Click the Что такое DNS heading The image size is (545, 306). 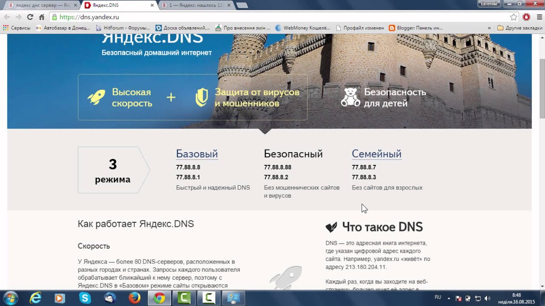click(382, 227)
